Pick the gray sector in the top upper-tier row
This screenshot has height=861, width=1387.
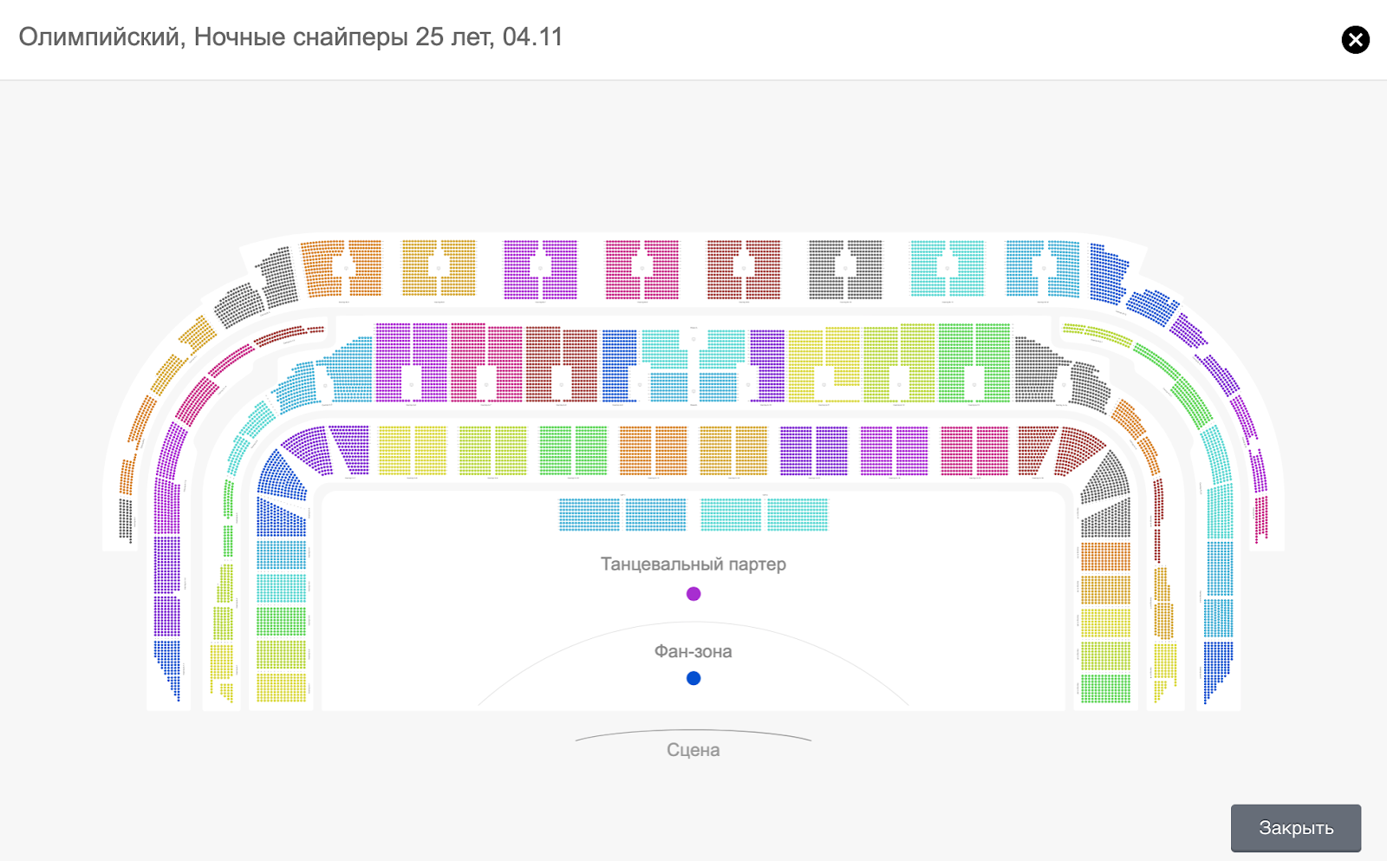click(845, 270)
